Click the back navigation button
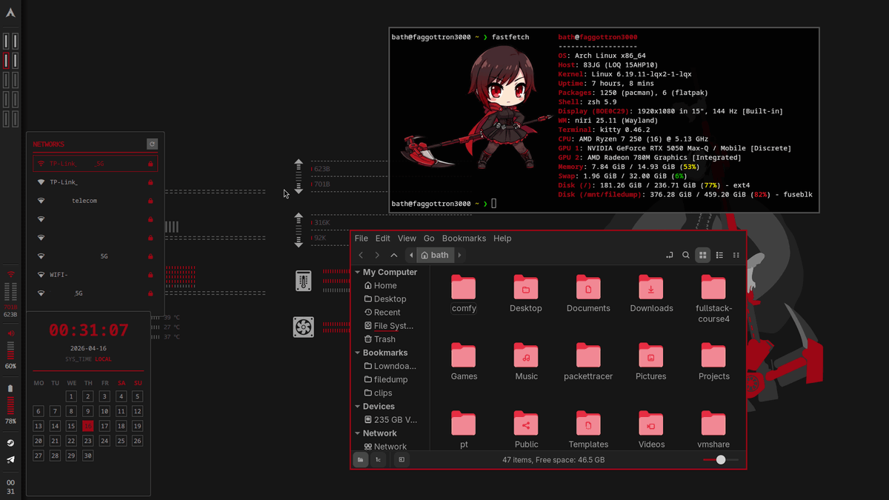 361,255
